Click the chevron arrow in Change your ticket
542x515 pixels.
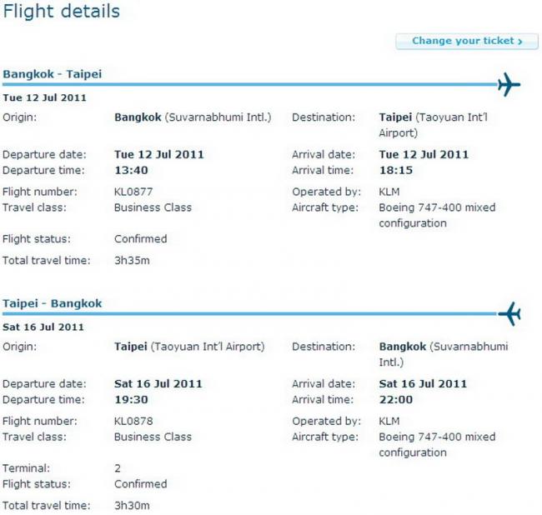[x=519, y=42]
